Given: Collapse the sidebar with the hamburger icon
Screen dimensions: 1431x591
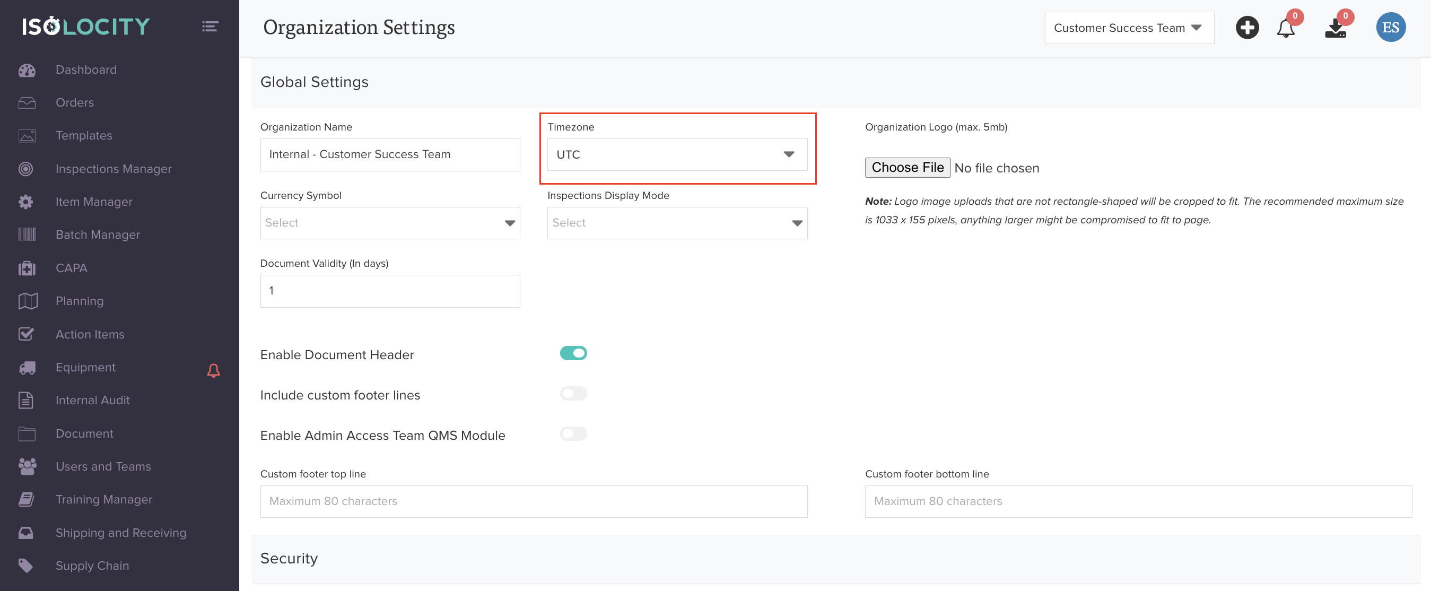Looking at the screenshot, I should [x=210, y=27].
